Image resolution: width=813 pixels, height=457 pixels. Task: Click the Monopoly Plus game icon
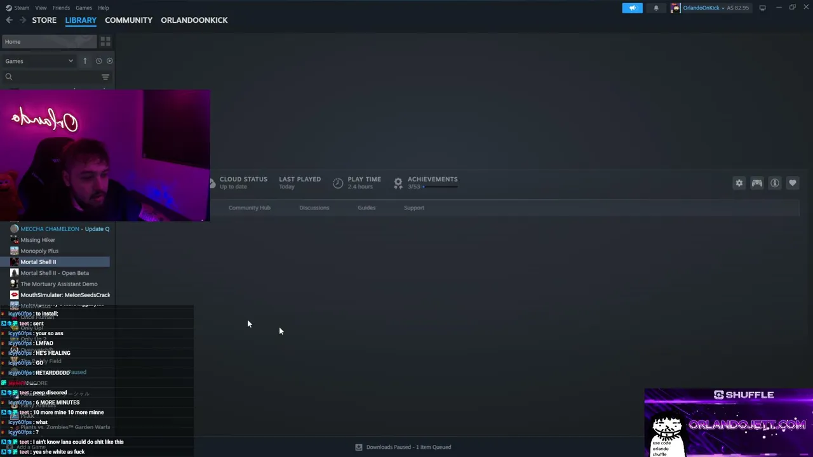tap(15, 251)
